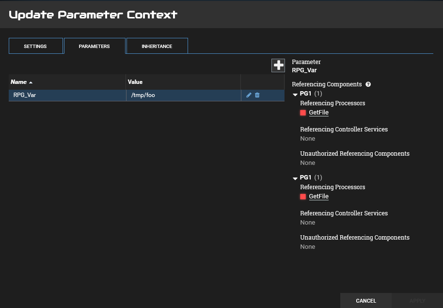Open the first GetFile processor link
The width and height of the screenshot is (443, 308).
click(x=318, y=113)
